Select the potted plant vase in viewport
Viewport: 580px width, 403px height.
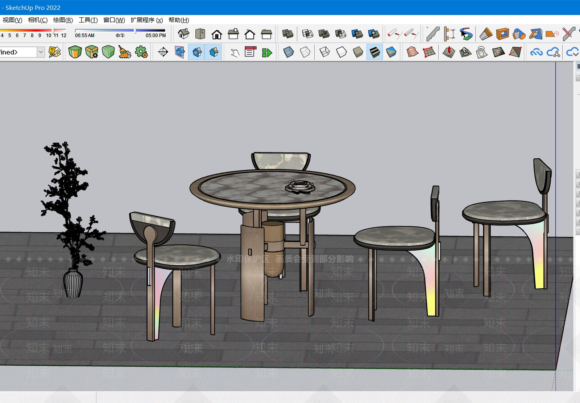(x=73, y=283)
